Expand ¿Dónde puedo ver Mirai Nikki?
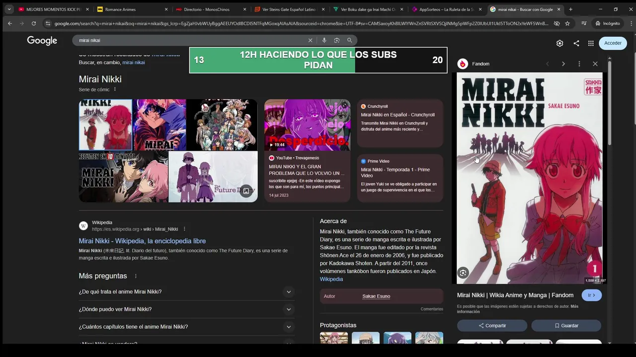The height and width of the screenshot is (357, 636). pyautogui.click(x=186, y=309)
